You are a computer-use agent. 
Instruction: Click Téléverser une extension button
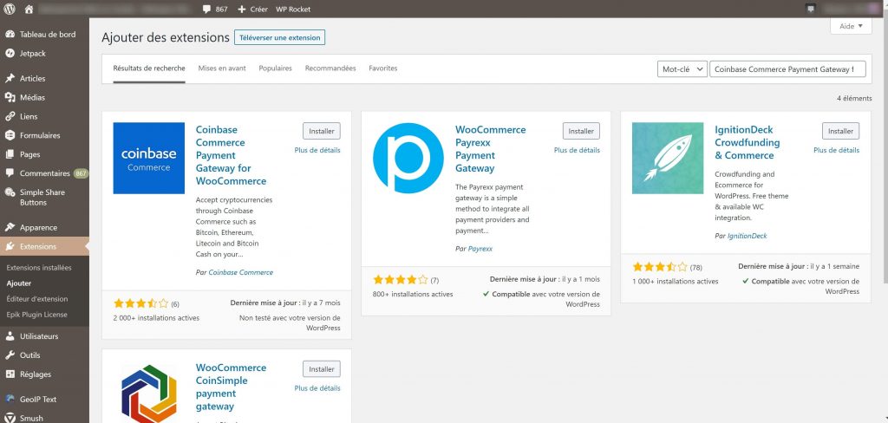[279, 38]
